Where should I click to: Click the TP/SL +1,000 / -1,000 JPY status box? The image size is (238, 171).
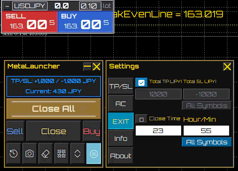coord(54,87)
